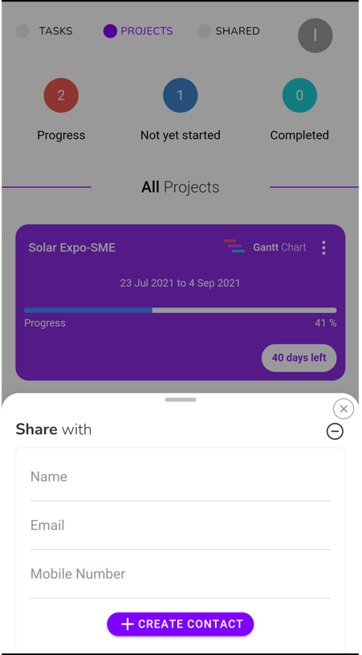Open the Solar Expo-SME project title
The width and height of the screenshot is (362, 655).
pos(71,248)
